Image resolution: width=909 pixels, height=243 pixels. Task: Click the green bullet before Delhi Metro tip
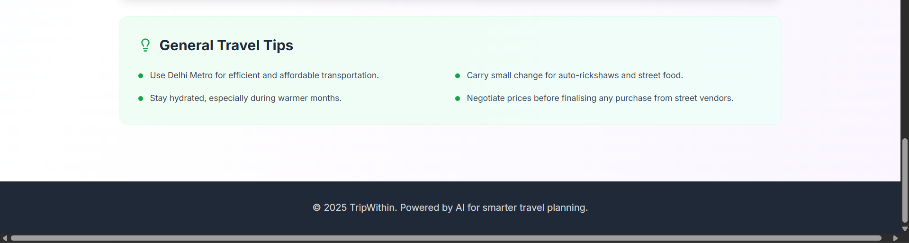tap(141, 76)
